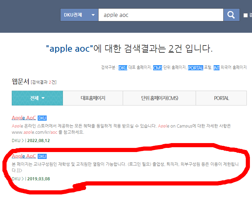Click the CMS tag in 검색구분 legend

point(158,68)
